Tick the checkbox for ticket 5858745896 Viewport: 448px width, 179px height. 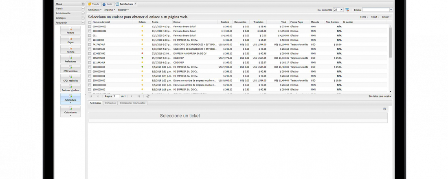coord(90,58)
